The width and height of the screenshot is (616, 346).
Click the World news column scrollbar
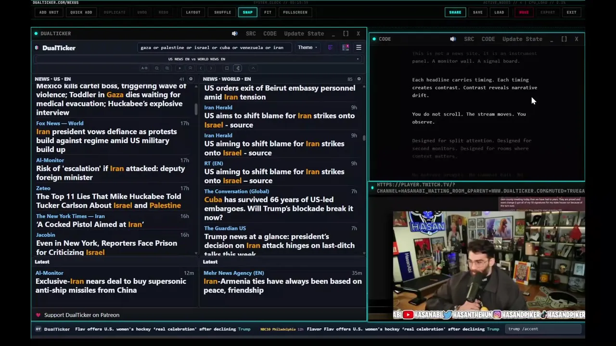click(x=364, y=137)
